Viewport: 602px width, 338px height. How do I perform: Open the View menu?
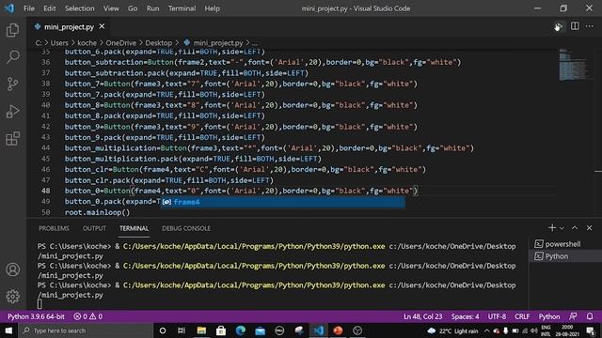coord(111,8)
